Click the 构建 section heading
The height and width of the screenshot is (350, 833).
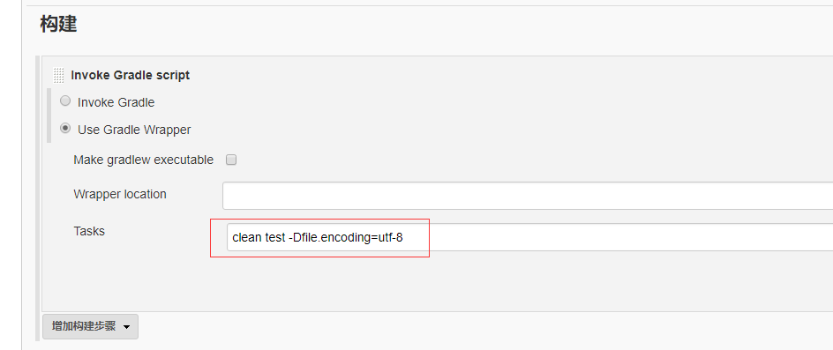click(x=58, y=24)
